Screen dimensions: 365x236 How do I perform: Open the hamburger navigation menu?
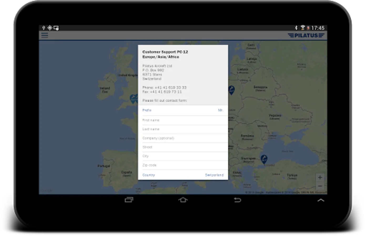pos(45,35)
